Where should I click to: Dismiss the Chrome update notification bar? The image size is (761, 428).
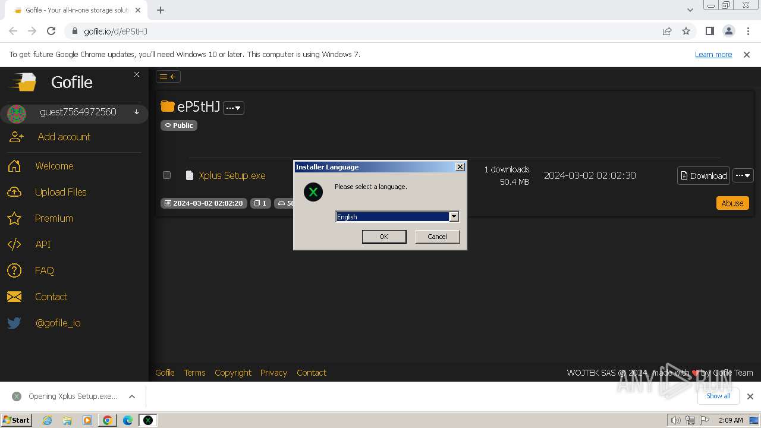pos(747,54)
